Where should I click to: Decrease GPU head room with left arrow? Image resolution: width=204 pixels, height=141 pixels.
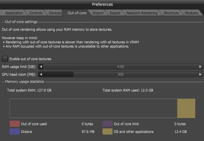click(x=41, y=74)
